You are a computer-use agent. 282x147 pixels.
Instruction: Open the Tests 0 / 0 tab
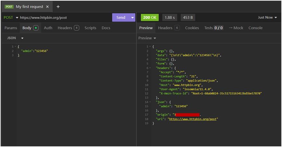point(214,28)
